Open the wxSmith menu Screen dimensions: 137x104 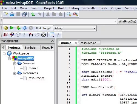tap(89, 8)
